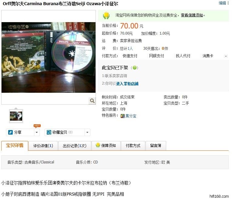Click the 集分宝 service link

pos(131,116)
